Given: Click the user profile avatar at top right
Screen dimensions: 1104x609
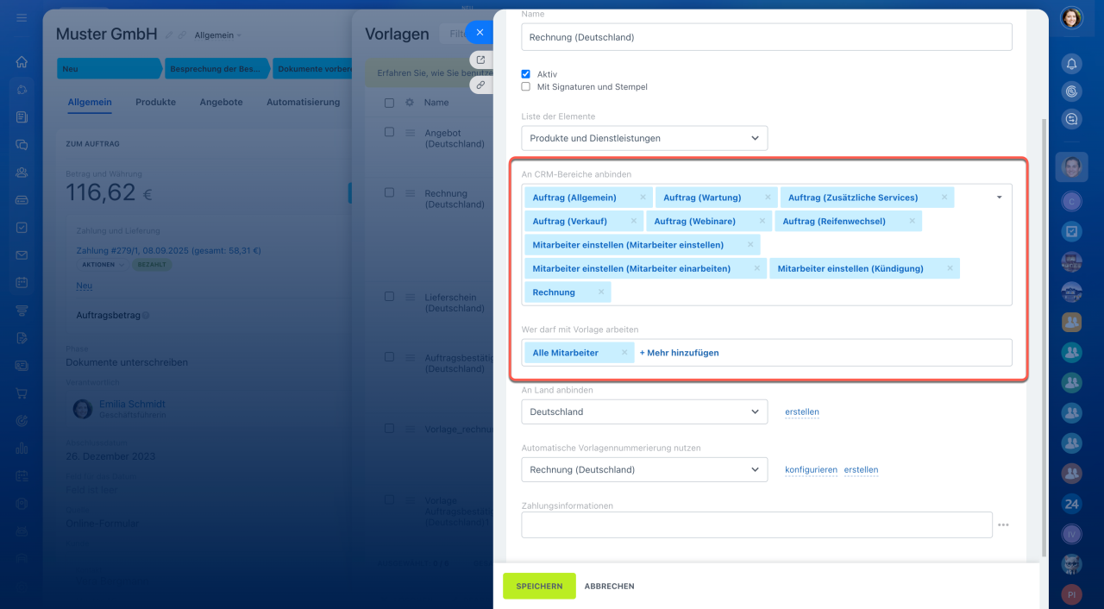Looking at the screenshot, I should tap(1071, 17).
